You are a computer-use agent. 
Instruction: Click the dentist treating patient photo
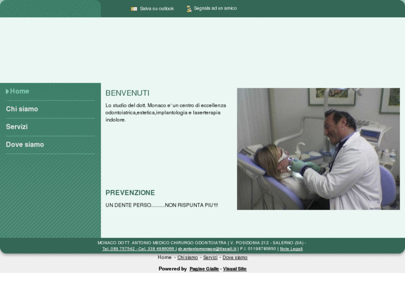319,149
